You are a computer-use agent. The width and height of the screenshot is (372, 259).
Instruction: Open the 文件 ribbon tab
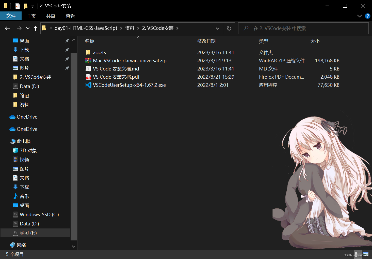11,16
